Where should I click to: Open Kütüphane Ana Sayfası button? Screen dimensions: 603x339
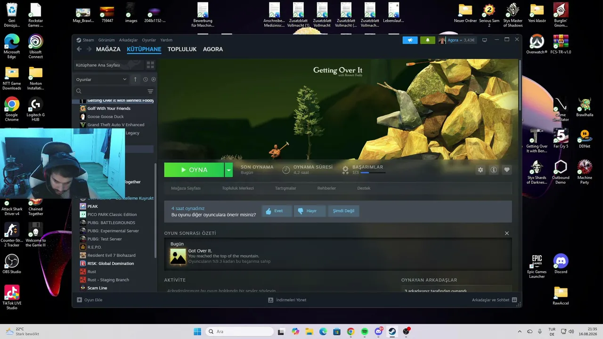(x=109, y=65)
